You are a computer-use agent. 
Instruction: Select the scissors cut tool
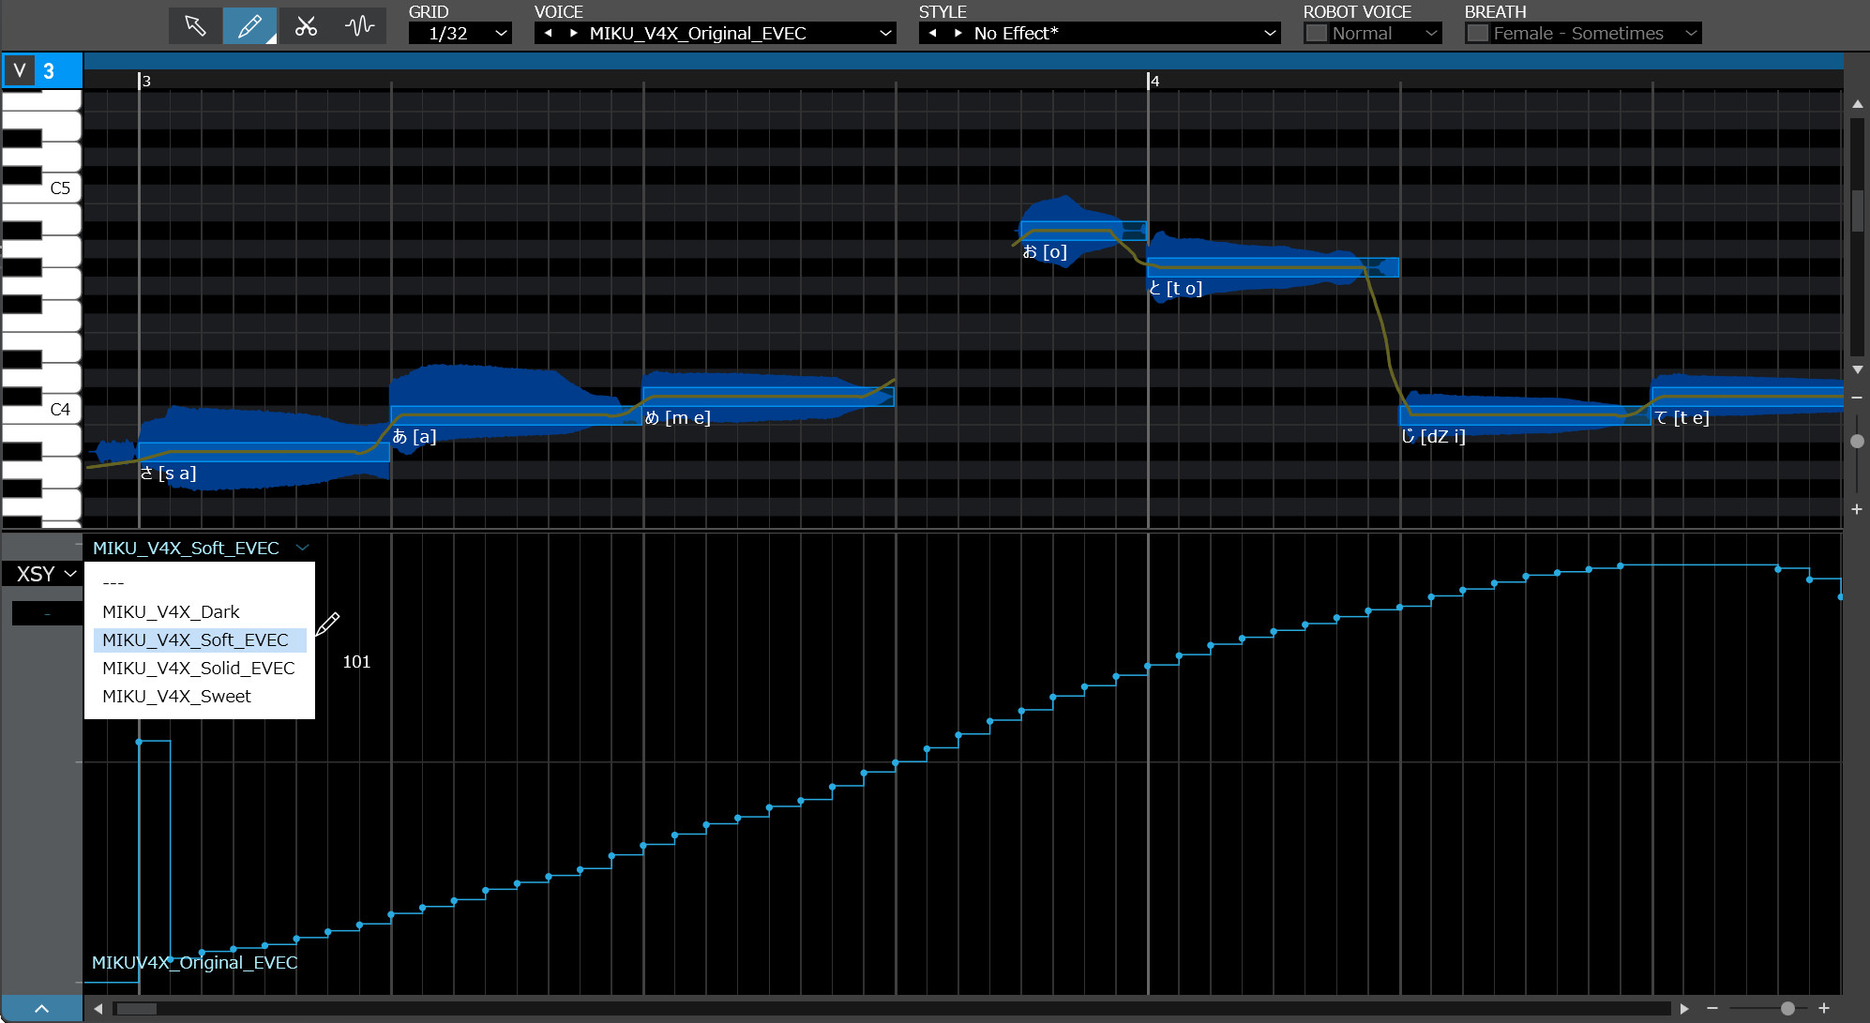tap(306, 25)
